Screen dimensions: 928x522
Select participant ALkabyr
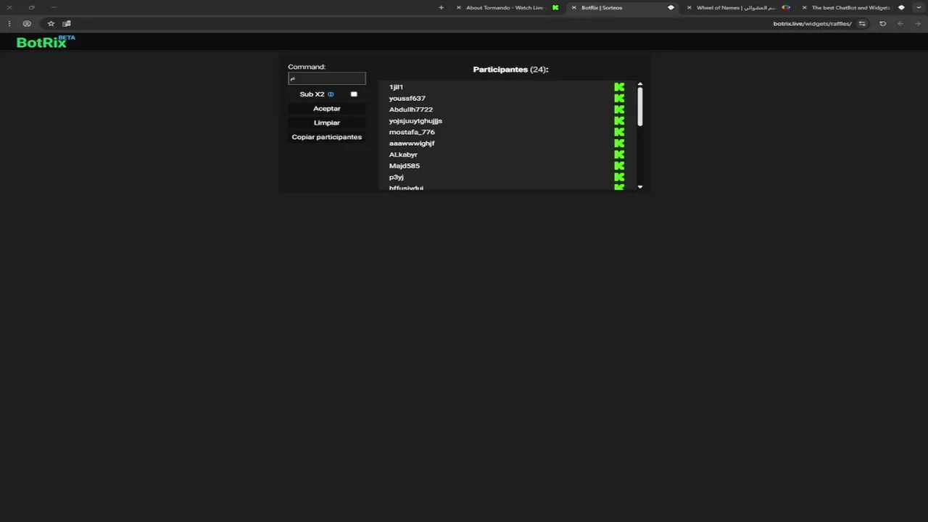click(x=403, y=154)
